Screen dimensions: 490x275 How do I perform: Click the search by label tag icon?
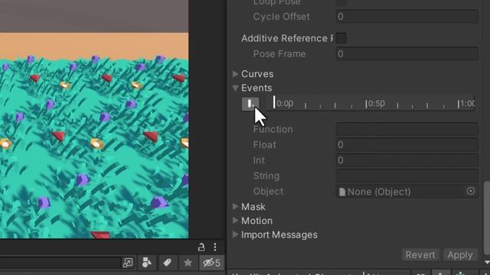pos(167,263)
